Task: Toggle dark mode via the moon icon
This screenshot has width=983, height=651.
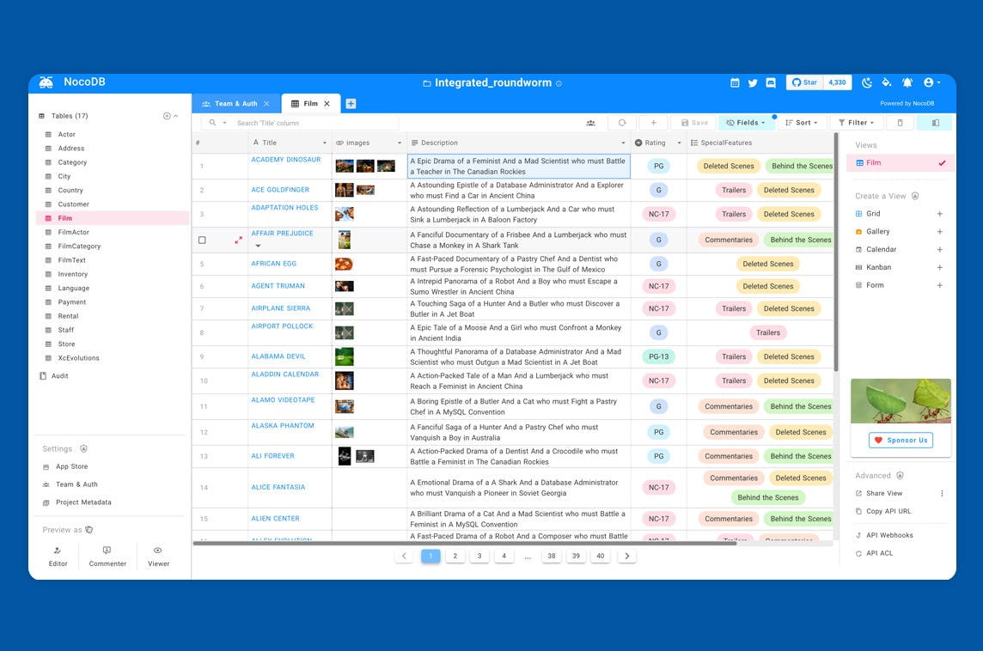Action: click(x=867, y=82)
